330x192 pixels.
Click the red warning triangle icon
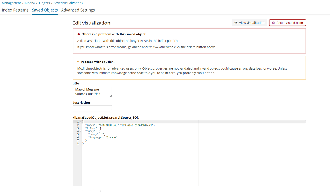click(x=79, y=34)
